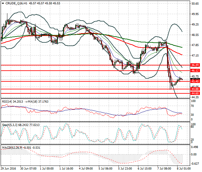Image resolution: width=202 pixels, height=172 pixels.
Task: Select the red 44.88 price level tag
Action: pyautogui.click(x=195, y=89)
